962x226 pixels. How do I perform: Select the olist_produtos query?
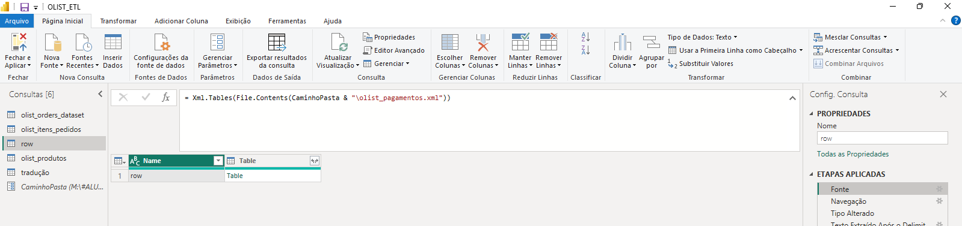(x=53, y=158)
